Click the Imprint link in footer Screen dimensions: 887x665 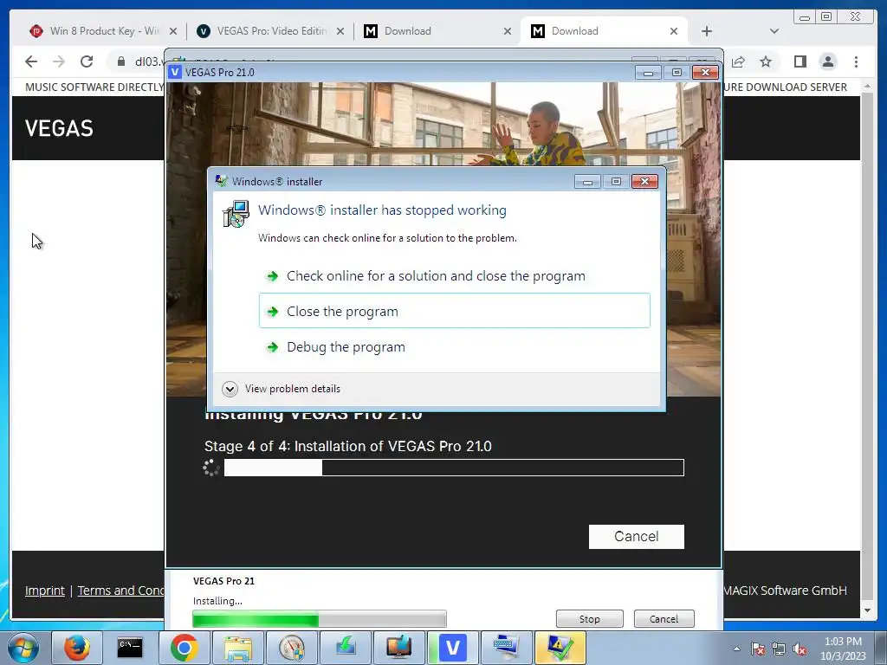[45, 591]
